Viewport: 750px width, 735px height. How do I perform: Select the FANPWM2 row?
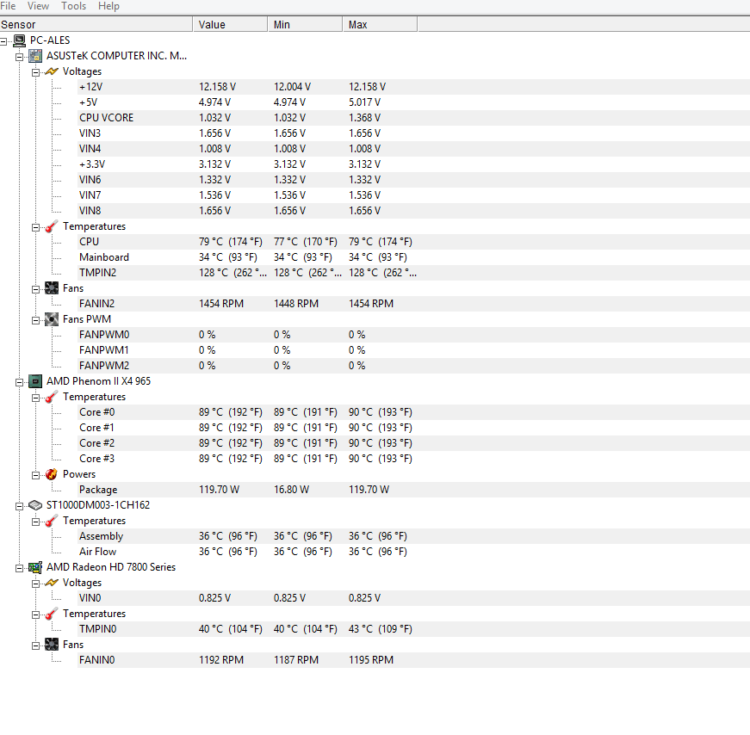pos(413,366)
